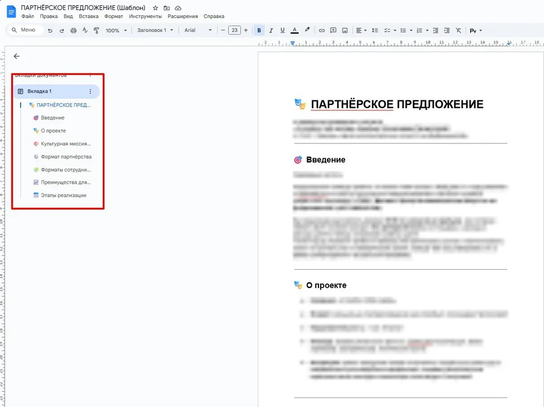Click the checklist icon

pos(387,31)
